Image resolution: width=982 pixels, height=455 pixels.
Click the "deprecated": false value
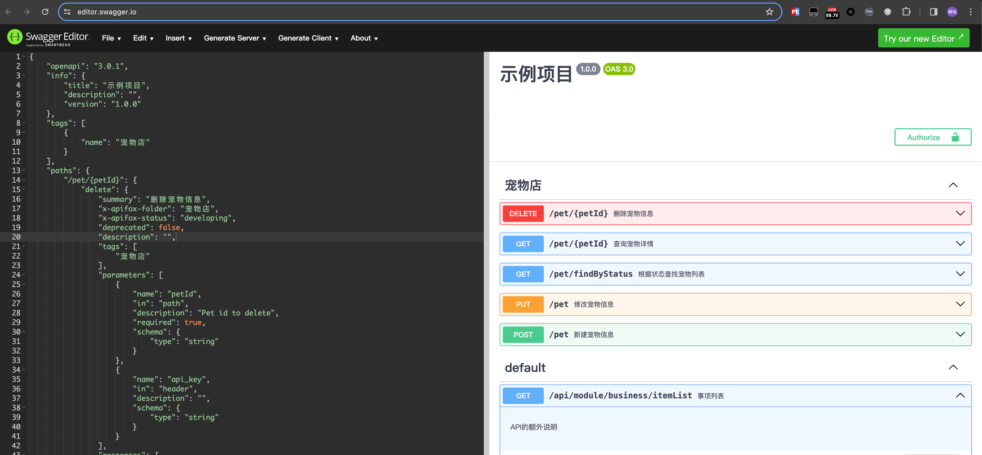(x=169, y=227)
